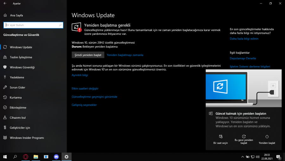The image size is (285, 161).
Task: Click Daha fazla bilgi edinin link
Action: (x=244, y=39)
